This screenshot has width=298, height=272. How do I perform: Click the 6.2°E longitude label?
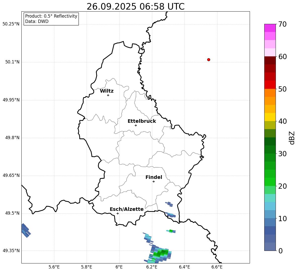point(152,267)
